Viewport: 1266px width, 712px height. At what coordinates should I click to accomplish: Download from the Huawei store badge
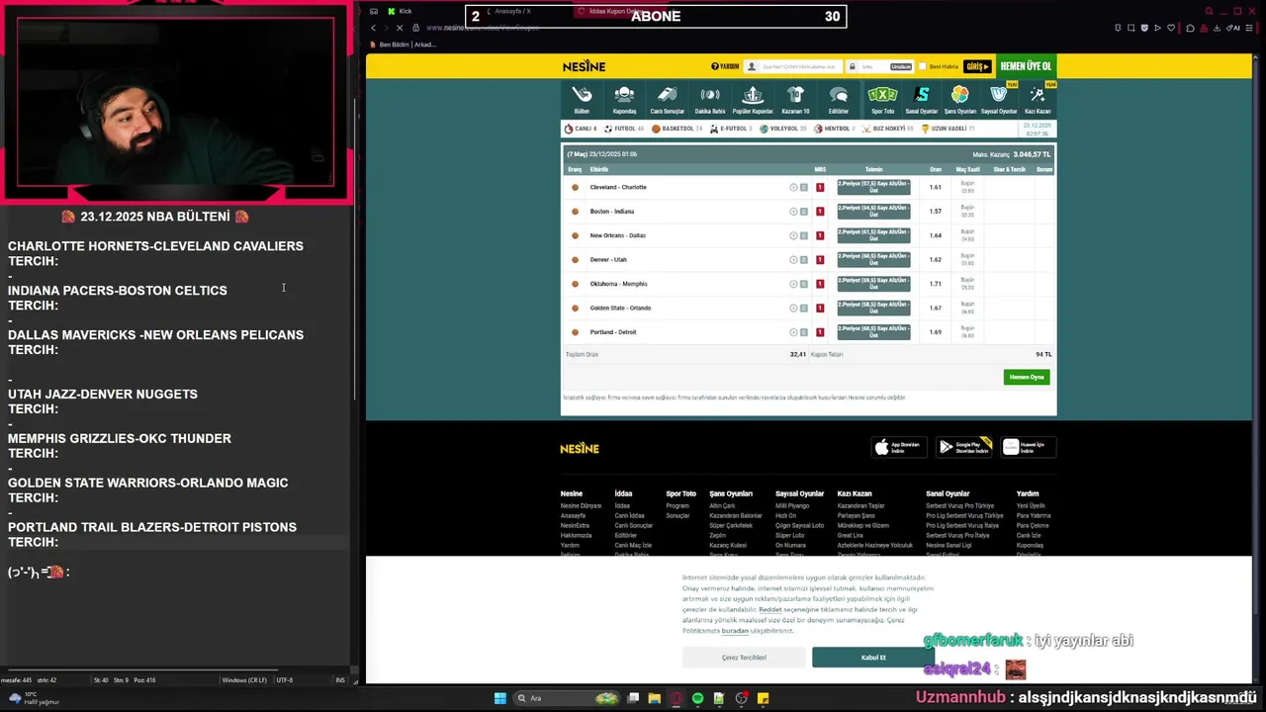[x=1029, y=447]
